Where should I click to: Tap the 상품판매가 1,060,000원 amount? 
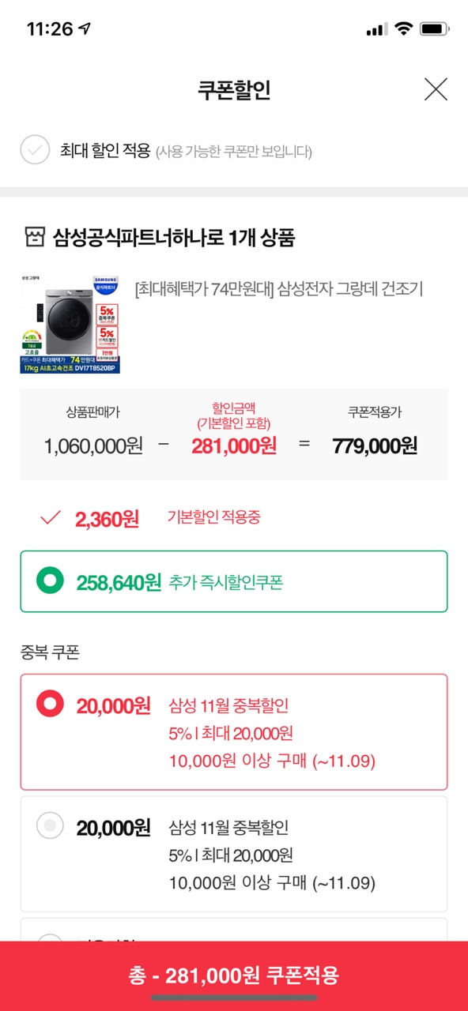[93, 445]
